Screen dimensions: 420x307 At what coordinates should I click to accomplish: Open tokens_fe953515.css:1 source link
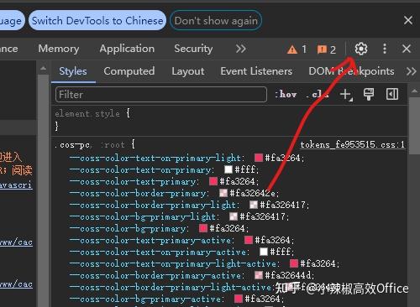point(353,145)
